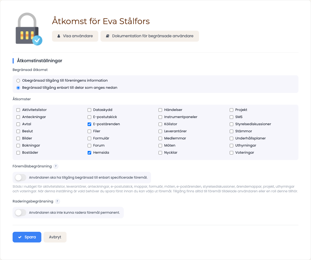Uncheck the Hemsida checkbox
The image size is (311, 260).
tap(90, 153)
